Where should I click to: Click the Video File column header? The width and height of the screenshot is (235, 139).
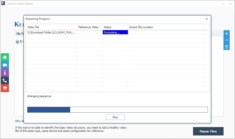point(52,27)
